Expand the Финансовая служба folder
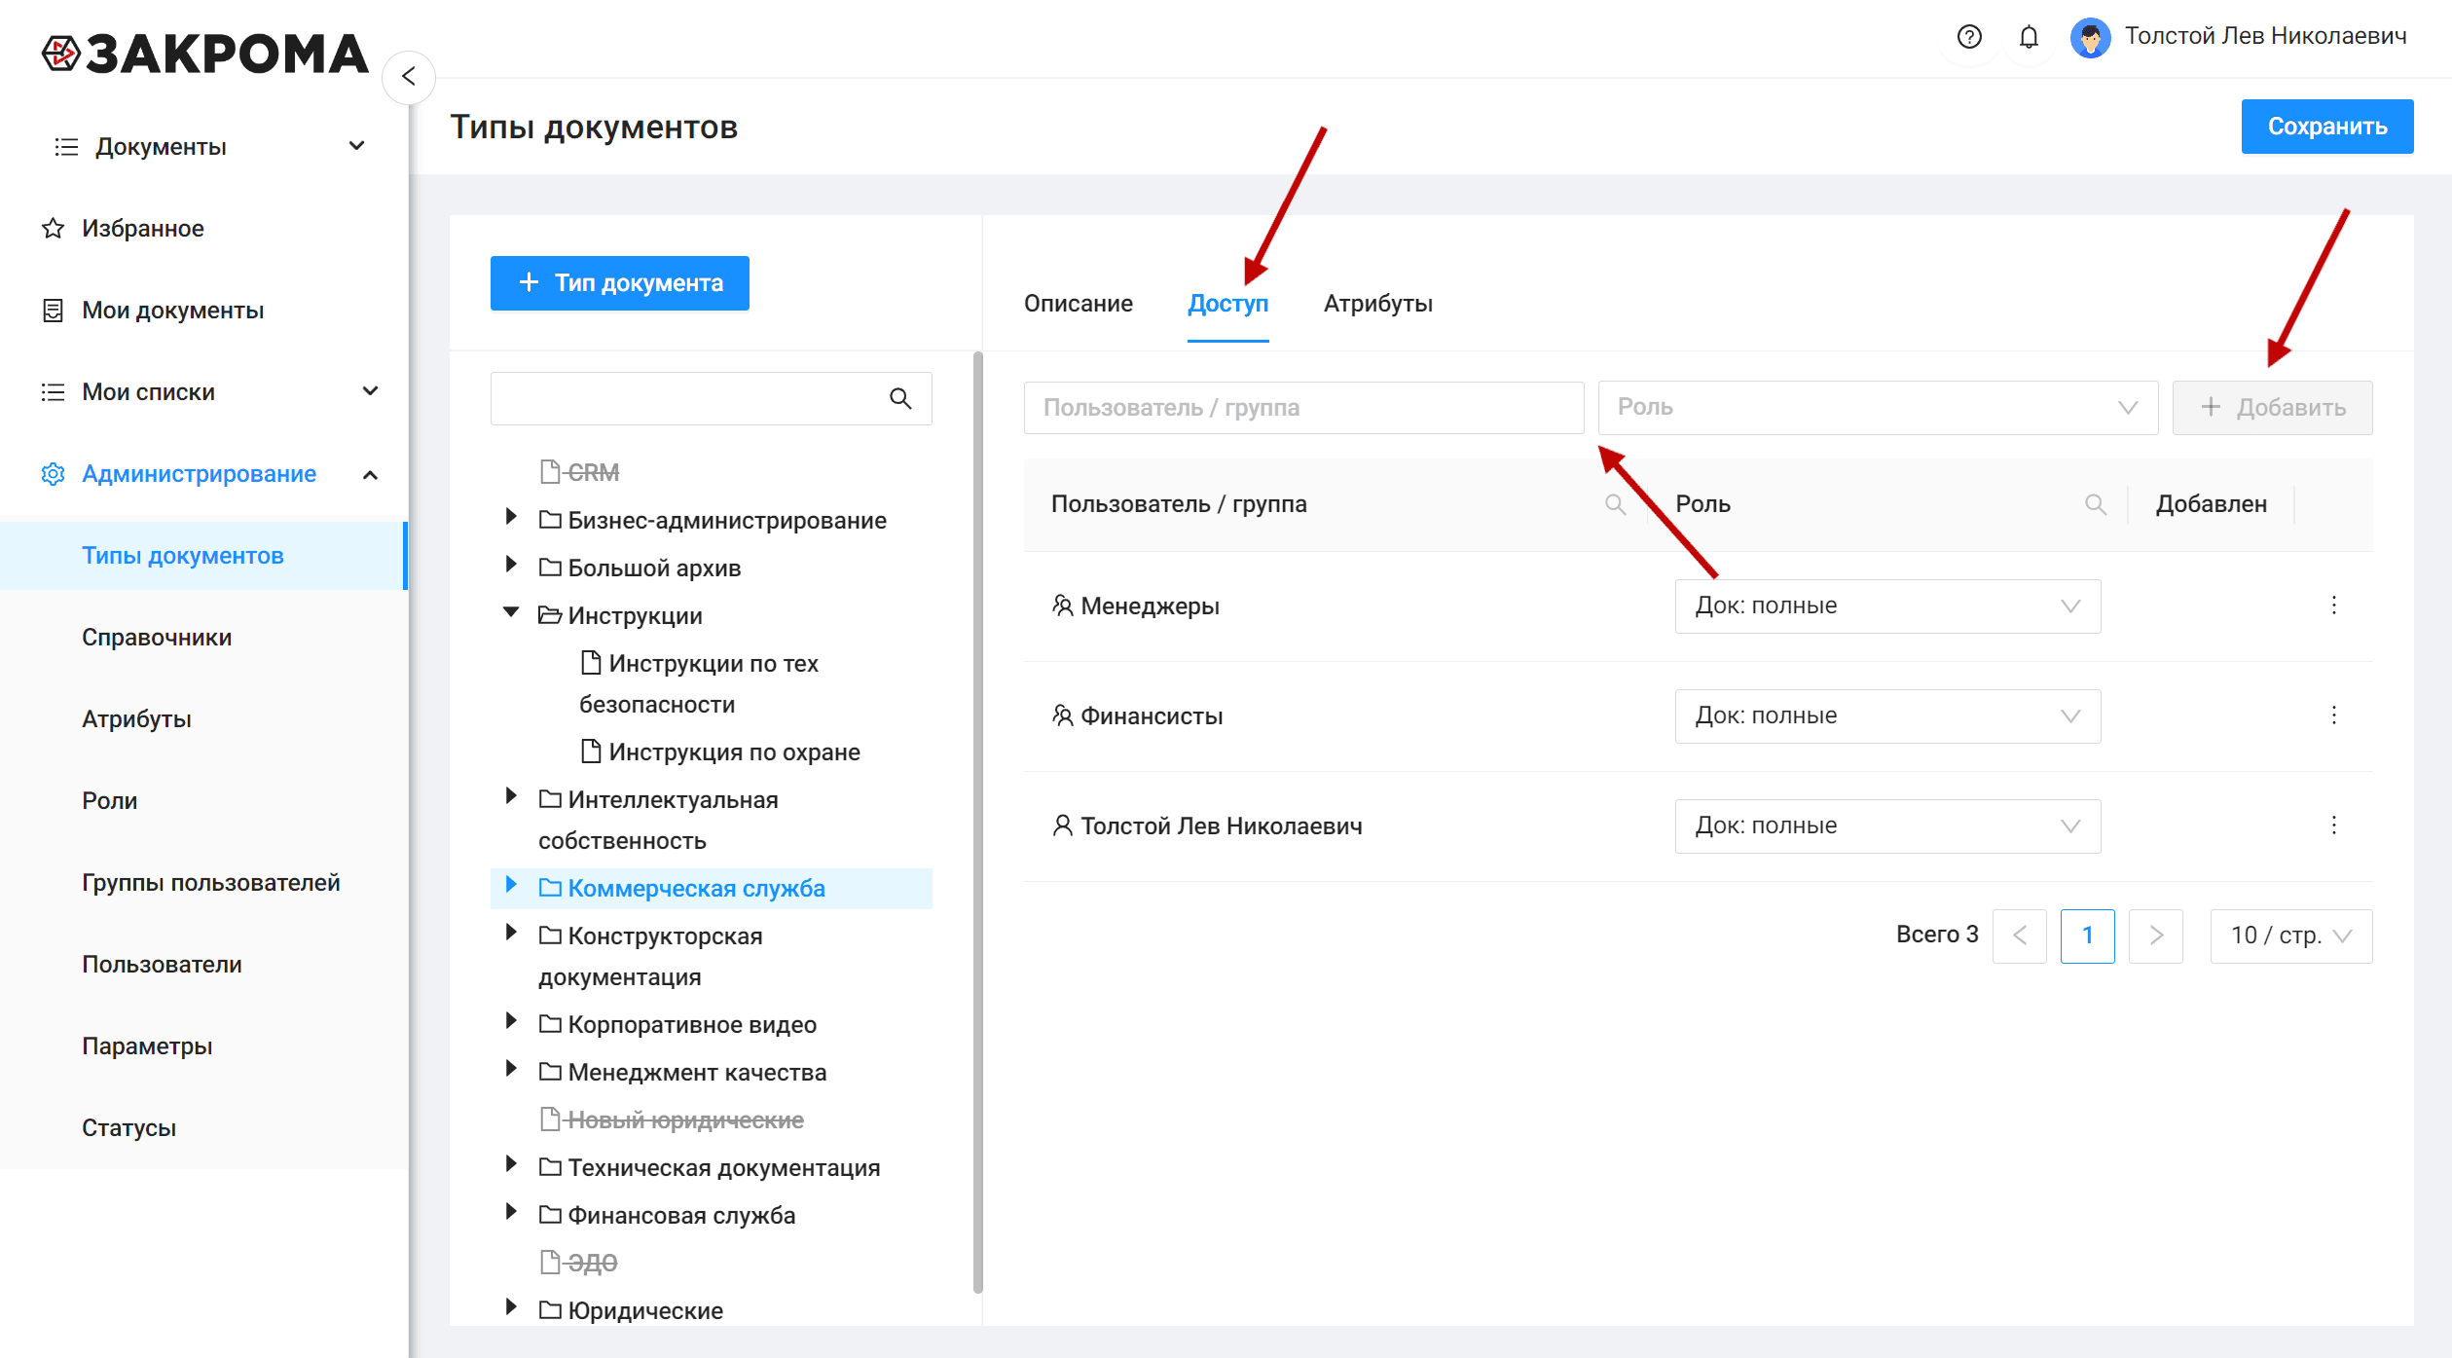The image size is (2452, 1358). pyautogui.click(x=510, y=1212)
